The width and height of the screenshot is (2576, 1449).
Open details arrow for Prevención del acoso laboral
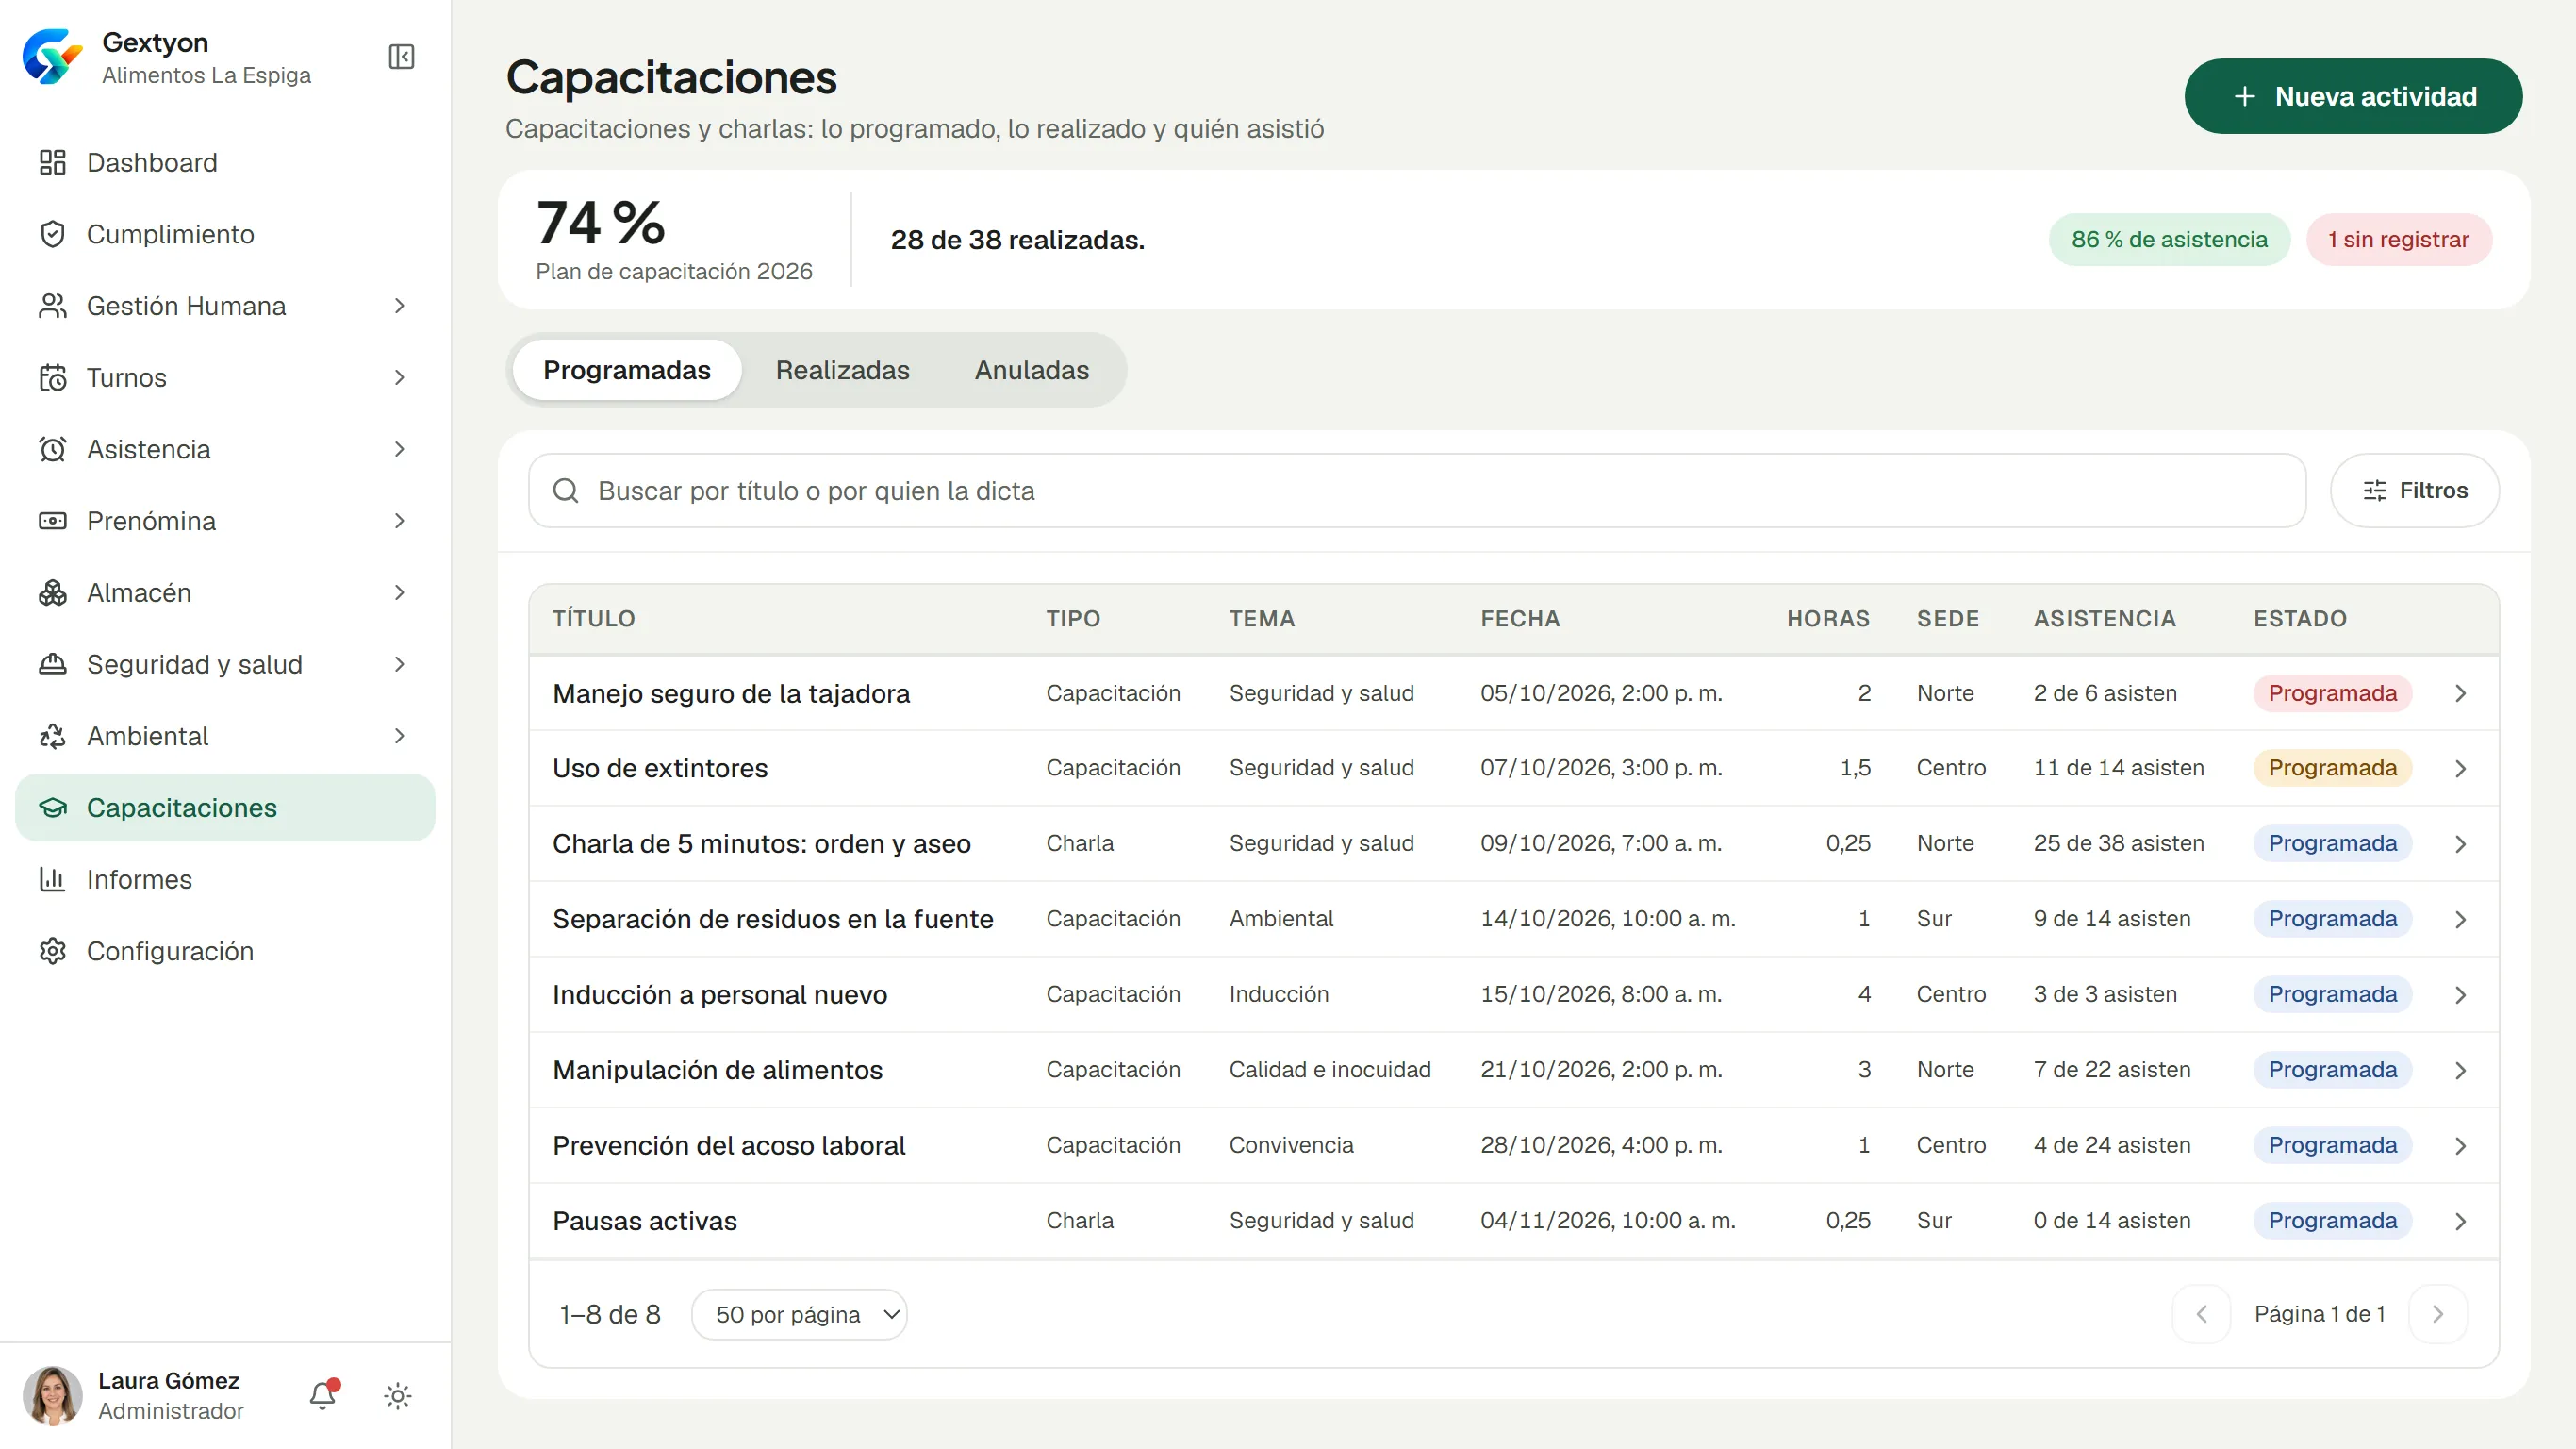click(2461, 1146)
